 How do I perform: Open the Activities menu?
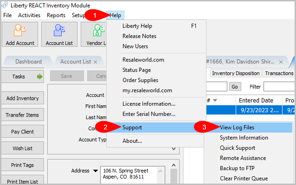tap(29, 15)
